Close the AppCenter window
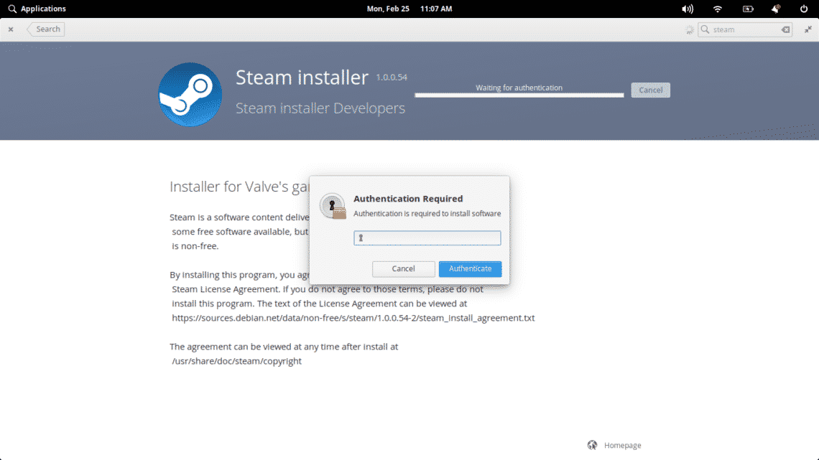 [11, 29]
